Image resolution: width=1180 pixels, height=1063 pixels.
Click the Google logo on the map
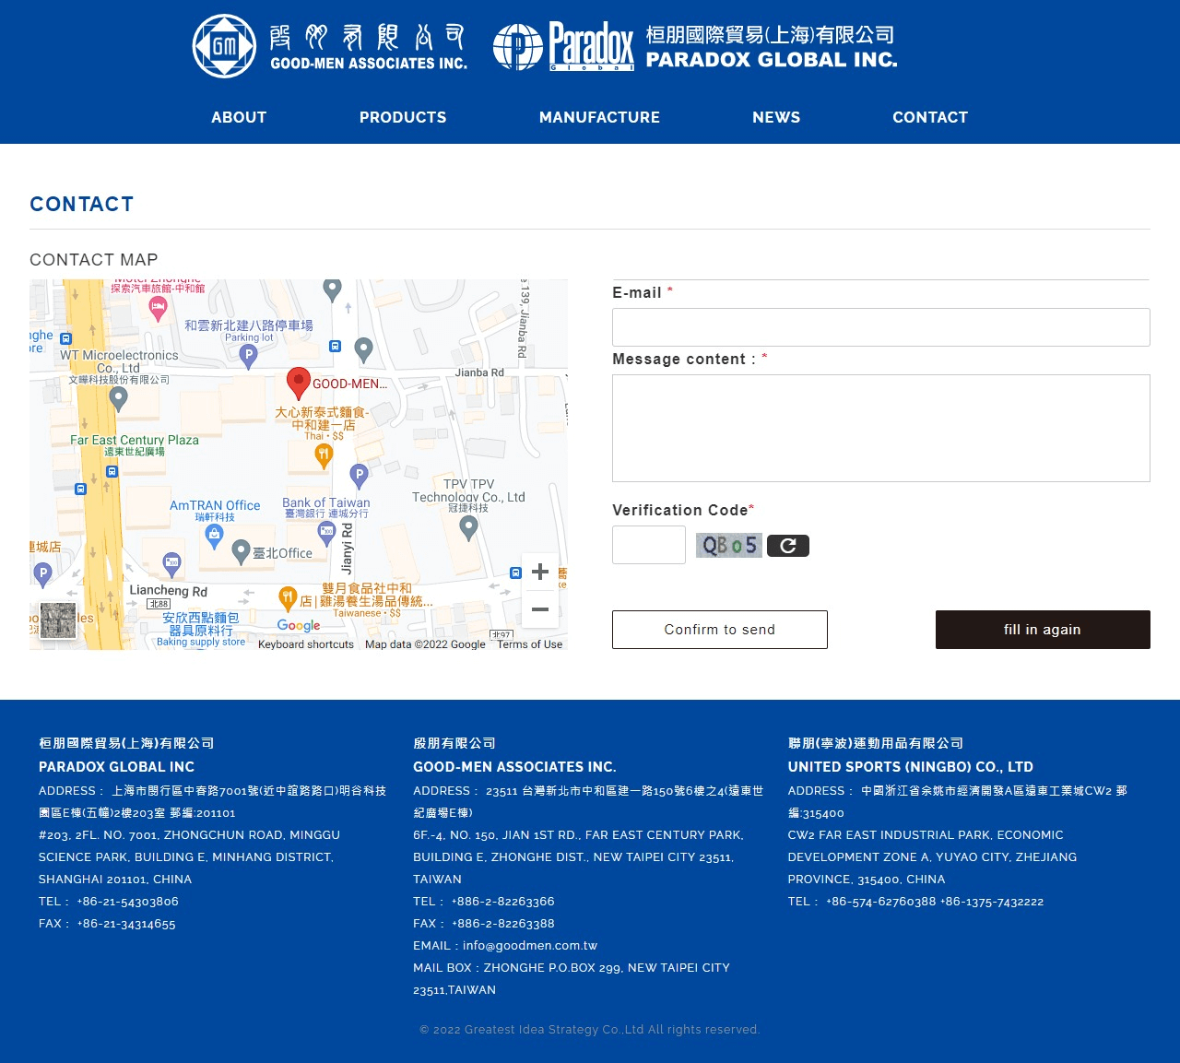[299, 625]
